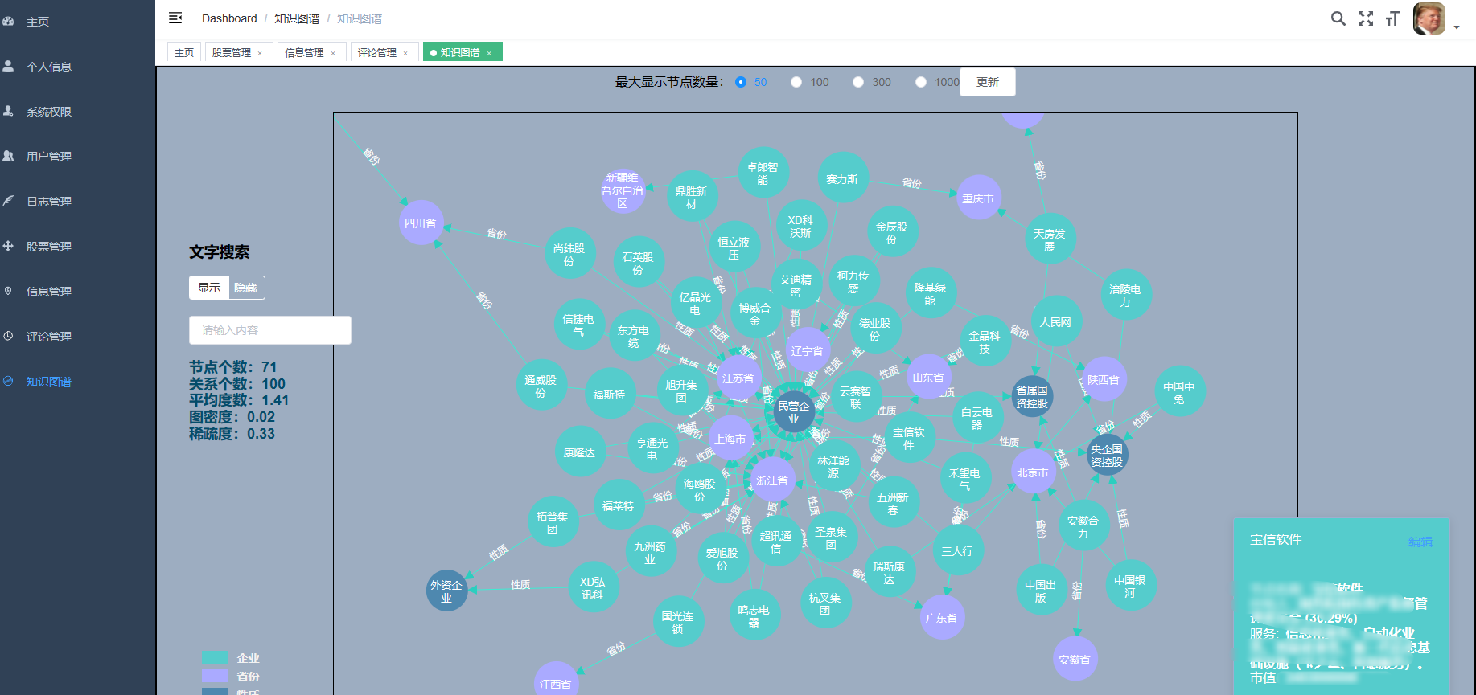Select 隐藏 in the text search toggle
This screenshot has width=1476, height=695.
[x=246, y=288]
